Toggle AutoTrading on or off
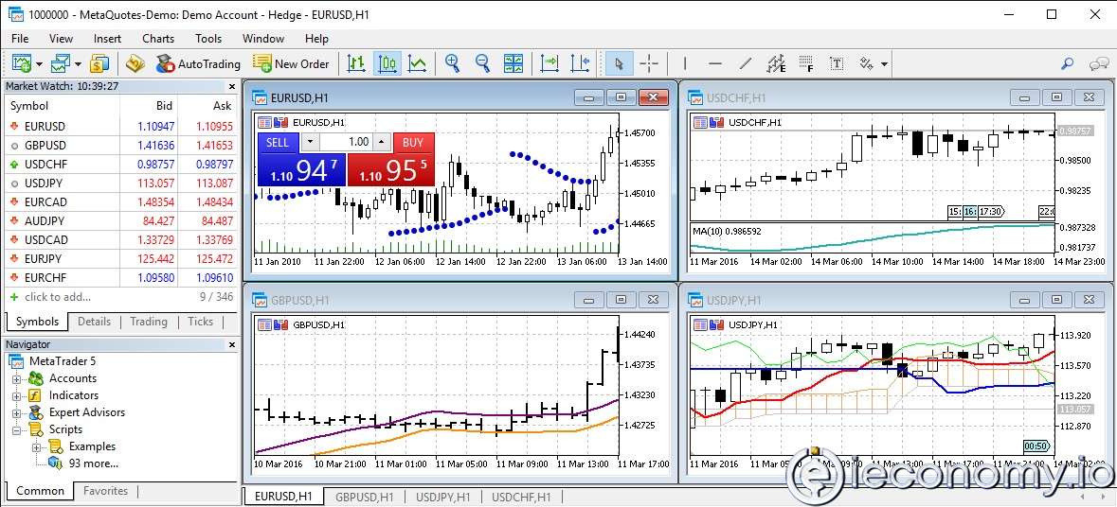The height and width of the screenshot is (507, 1117). (x=198, y=63)
